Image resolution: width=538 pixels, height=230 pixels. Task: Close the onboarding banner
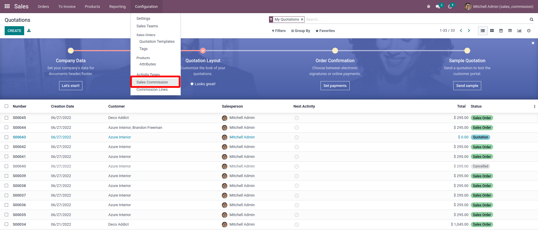[533, 43]
